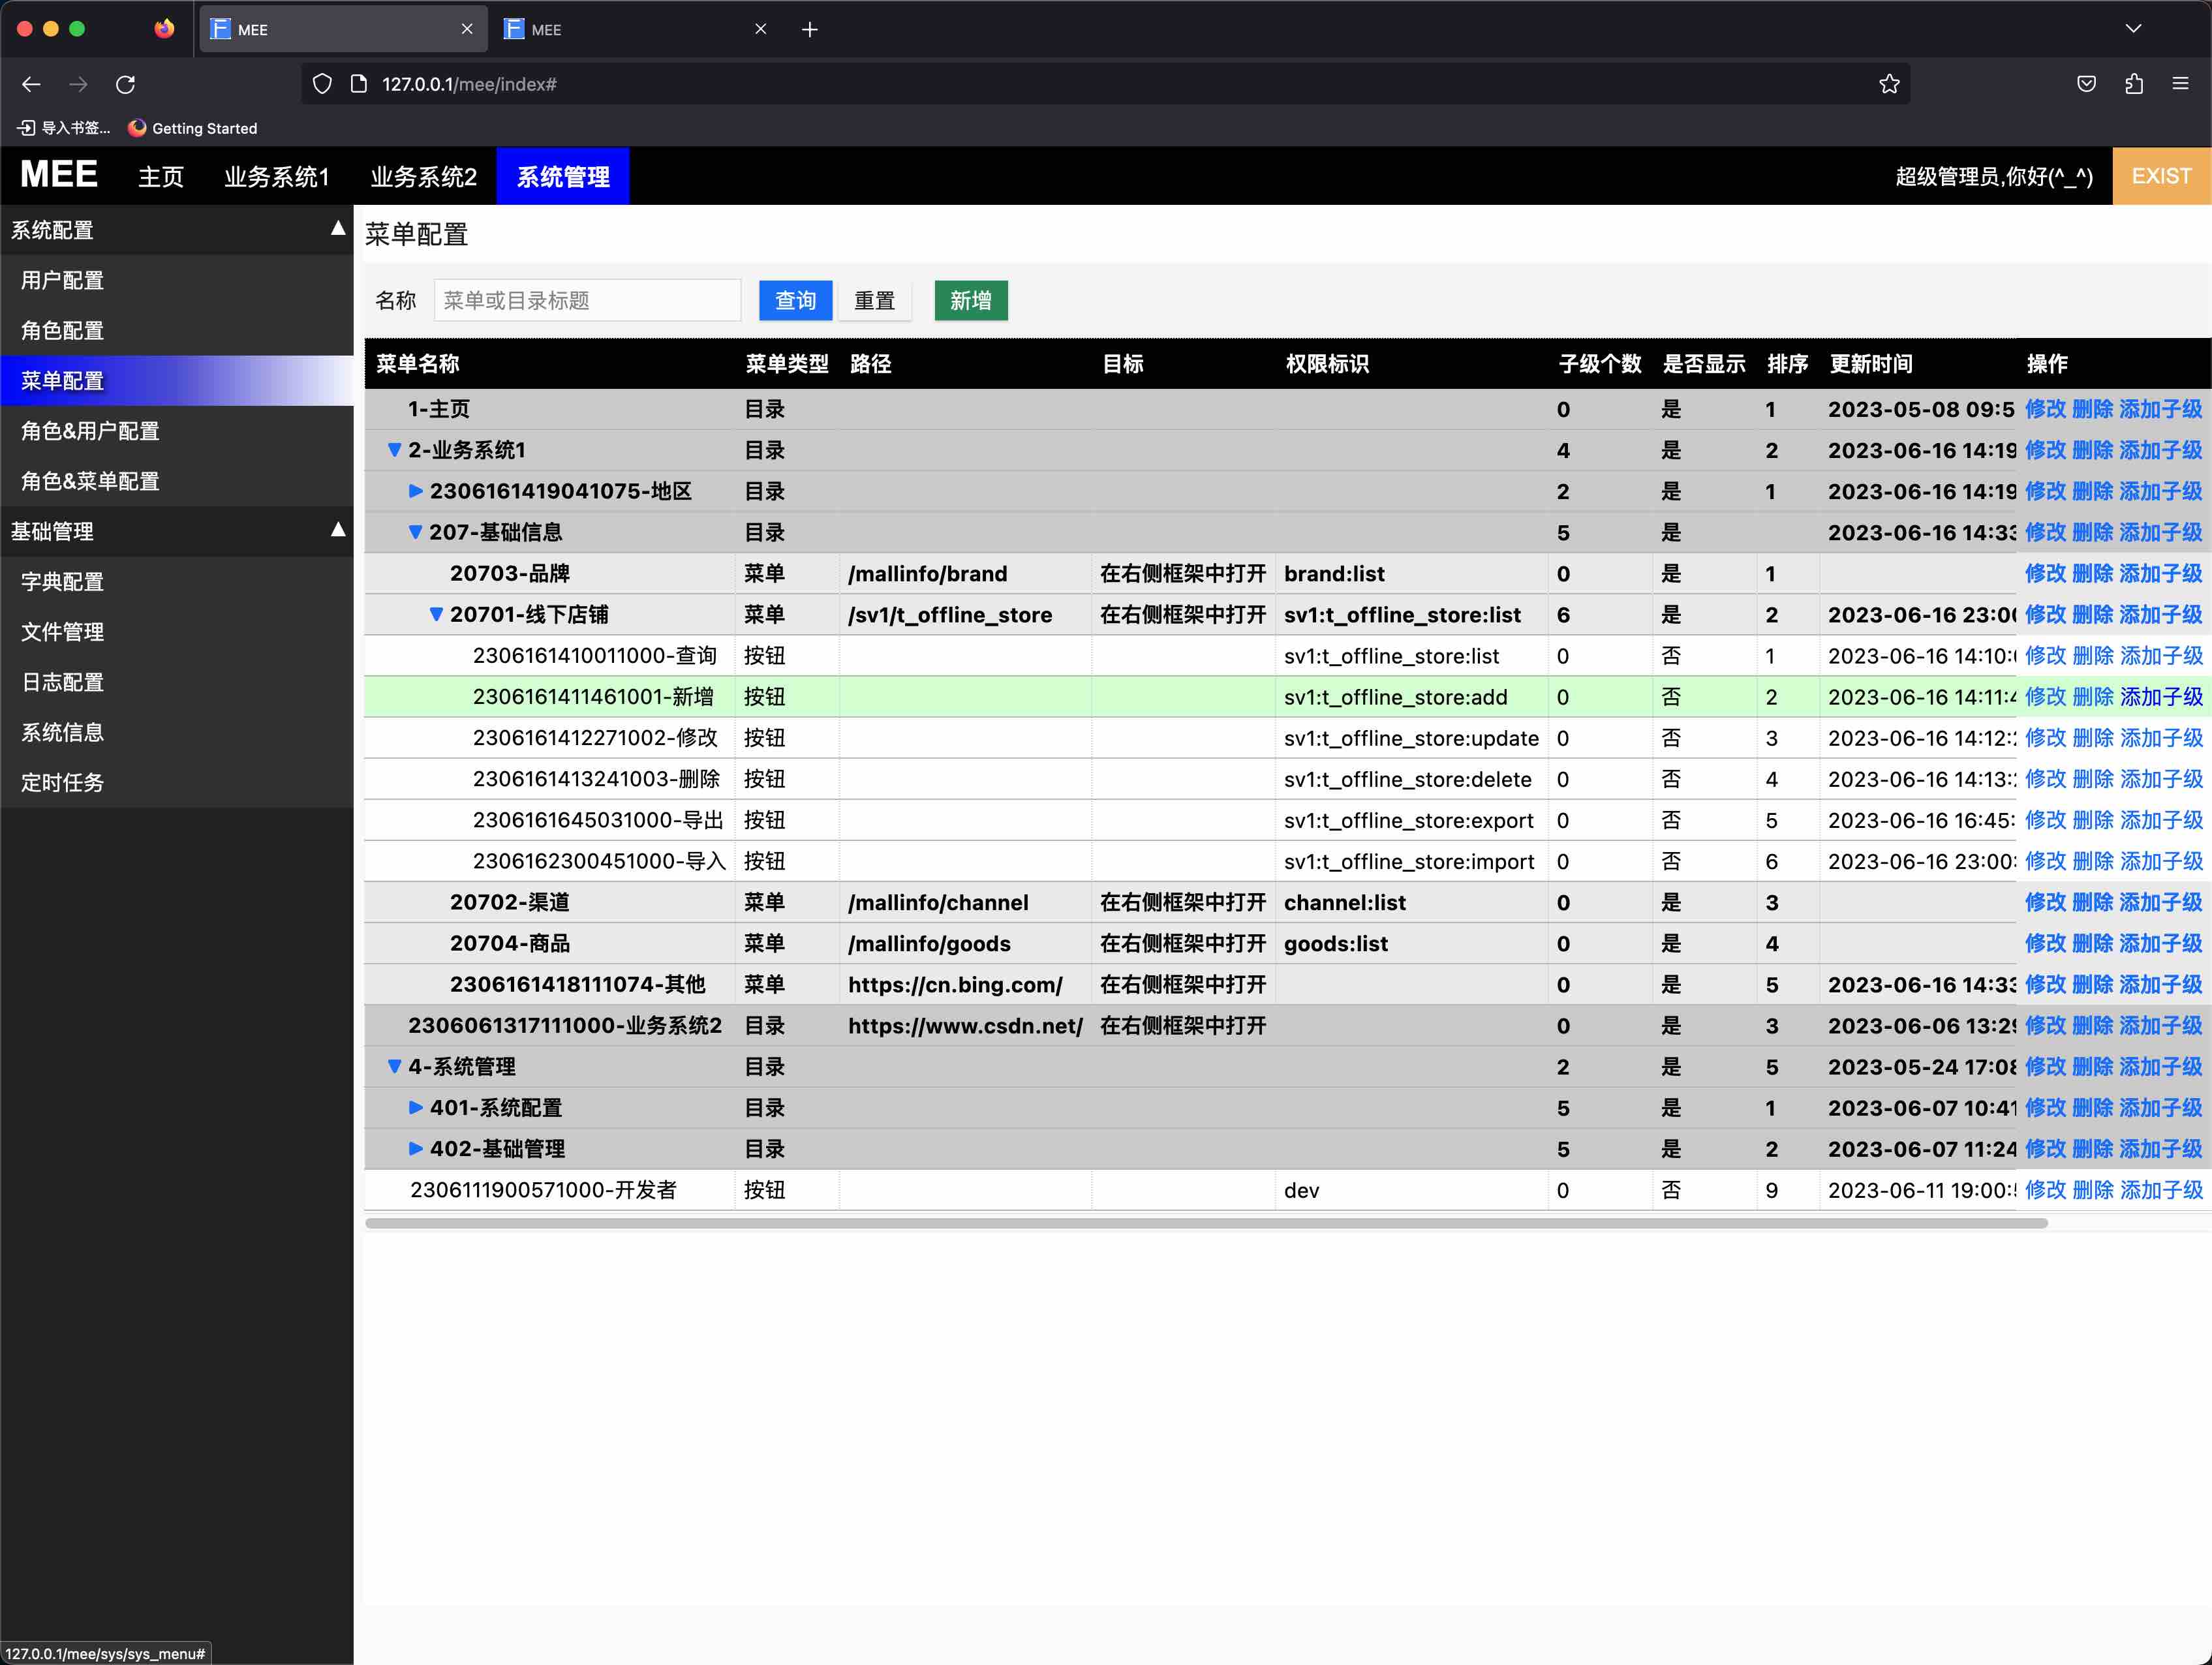Open the list all tabs chevron

2133,29
